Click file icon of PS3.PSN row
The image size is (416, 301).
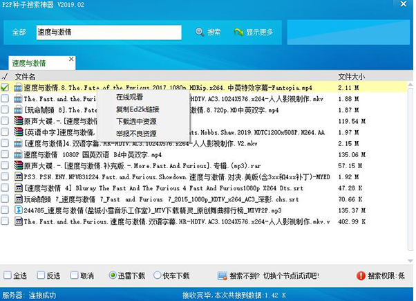(x=18, y=176)
